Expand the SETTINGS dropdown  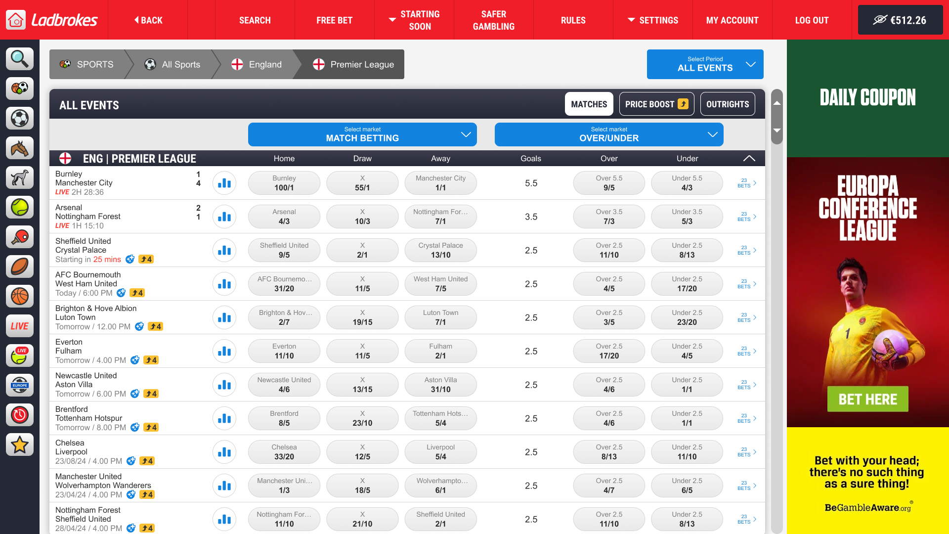pyautogui.click(x=653, y=20)
